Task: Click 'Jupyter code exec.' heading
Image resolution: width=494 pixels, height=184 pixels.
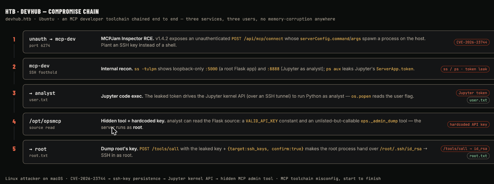Action: click(x=122, y=96)
